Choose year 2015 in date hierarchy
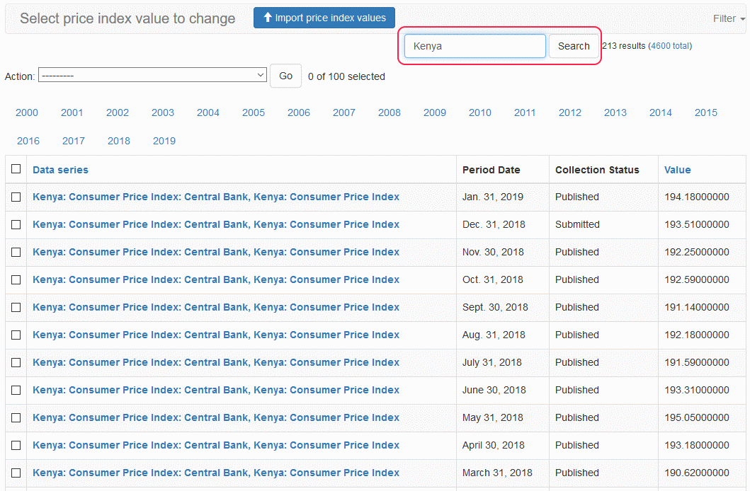The image size is (750, 491). (705, 112)
